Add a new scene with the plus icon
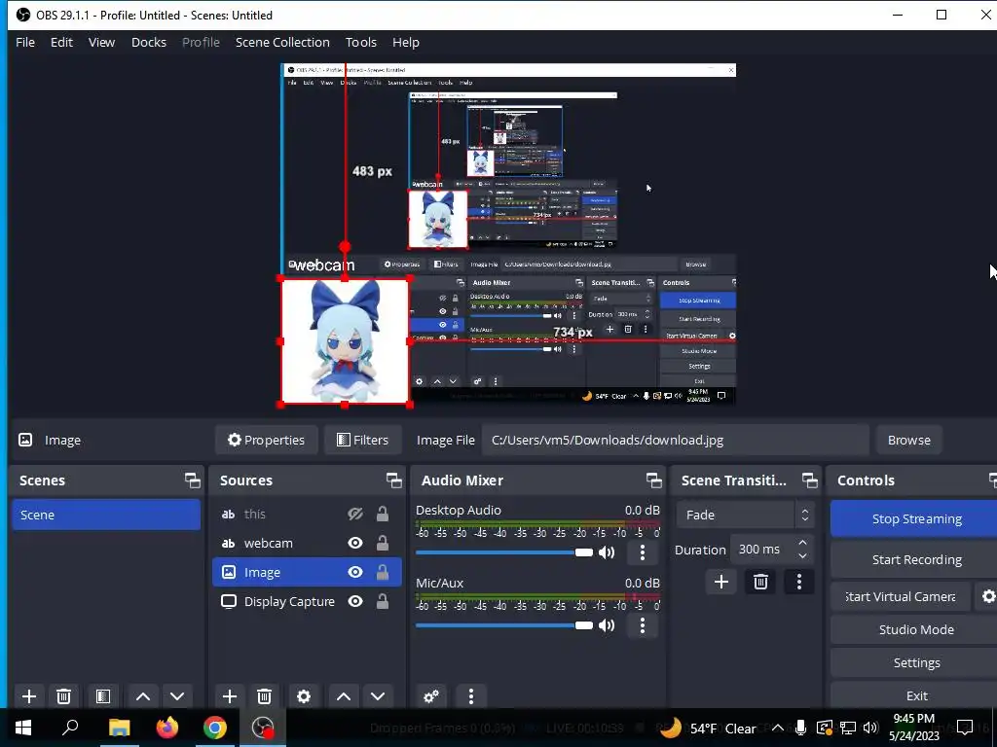997x747 pixels. [29, 696]
